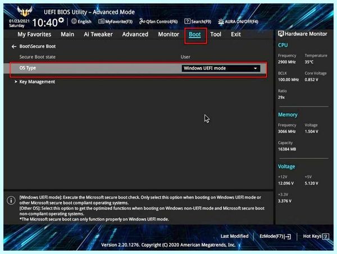Switch to My Favorites tab
337x254 pixels.
pos(34,34)
